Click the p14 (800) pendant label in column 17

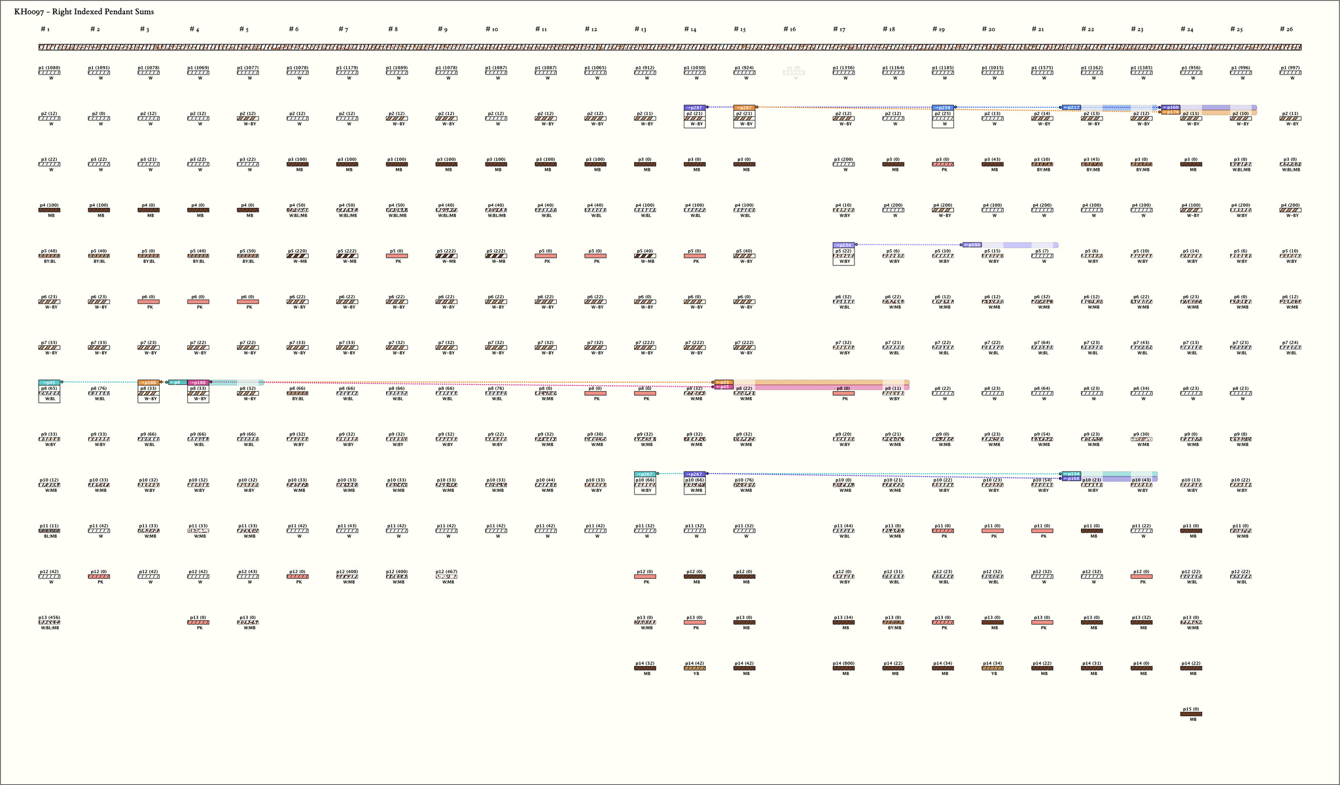843,663
